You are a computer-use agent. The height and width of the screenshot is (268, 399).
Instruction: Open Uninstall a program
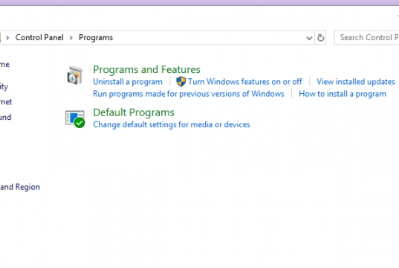[x=128, y=82]
